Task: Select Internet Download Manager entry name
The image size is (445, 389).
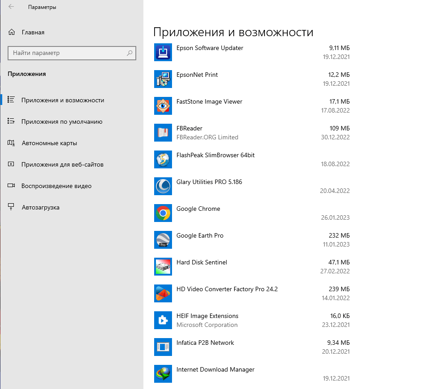Action: coord(215,370)
